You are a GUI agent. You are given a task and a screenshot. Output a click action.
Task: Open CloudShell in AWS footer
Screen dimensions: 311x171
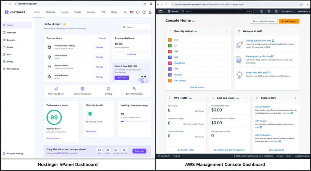[x=164, y=156]
